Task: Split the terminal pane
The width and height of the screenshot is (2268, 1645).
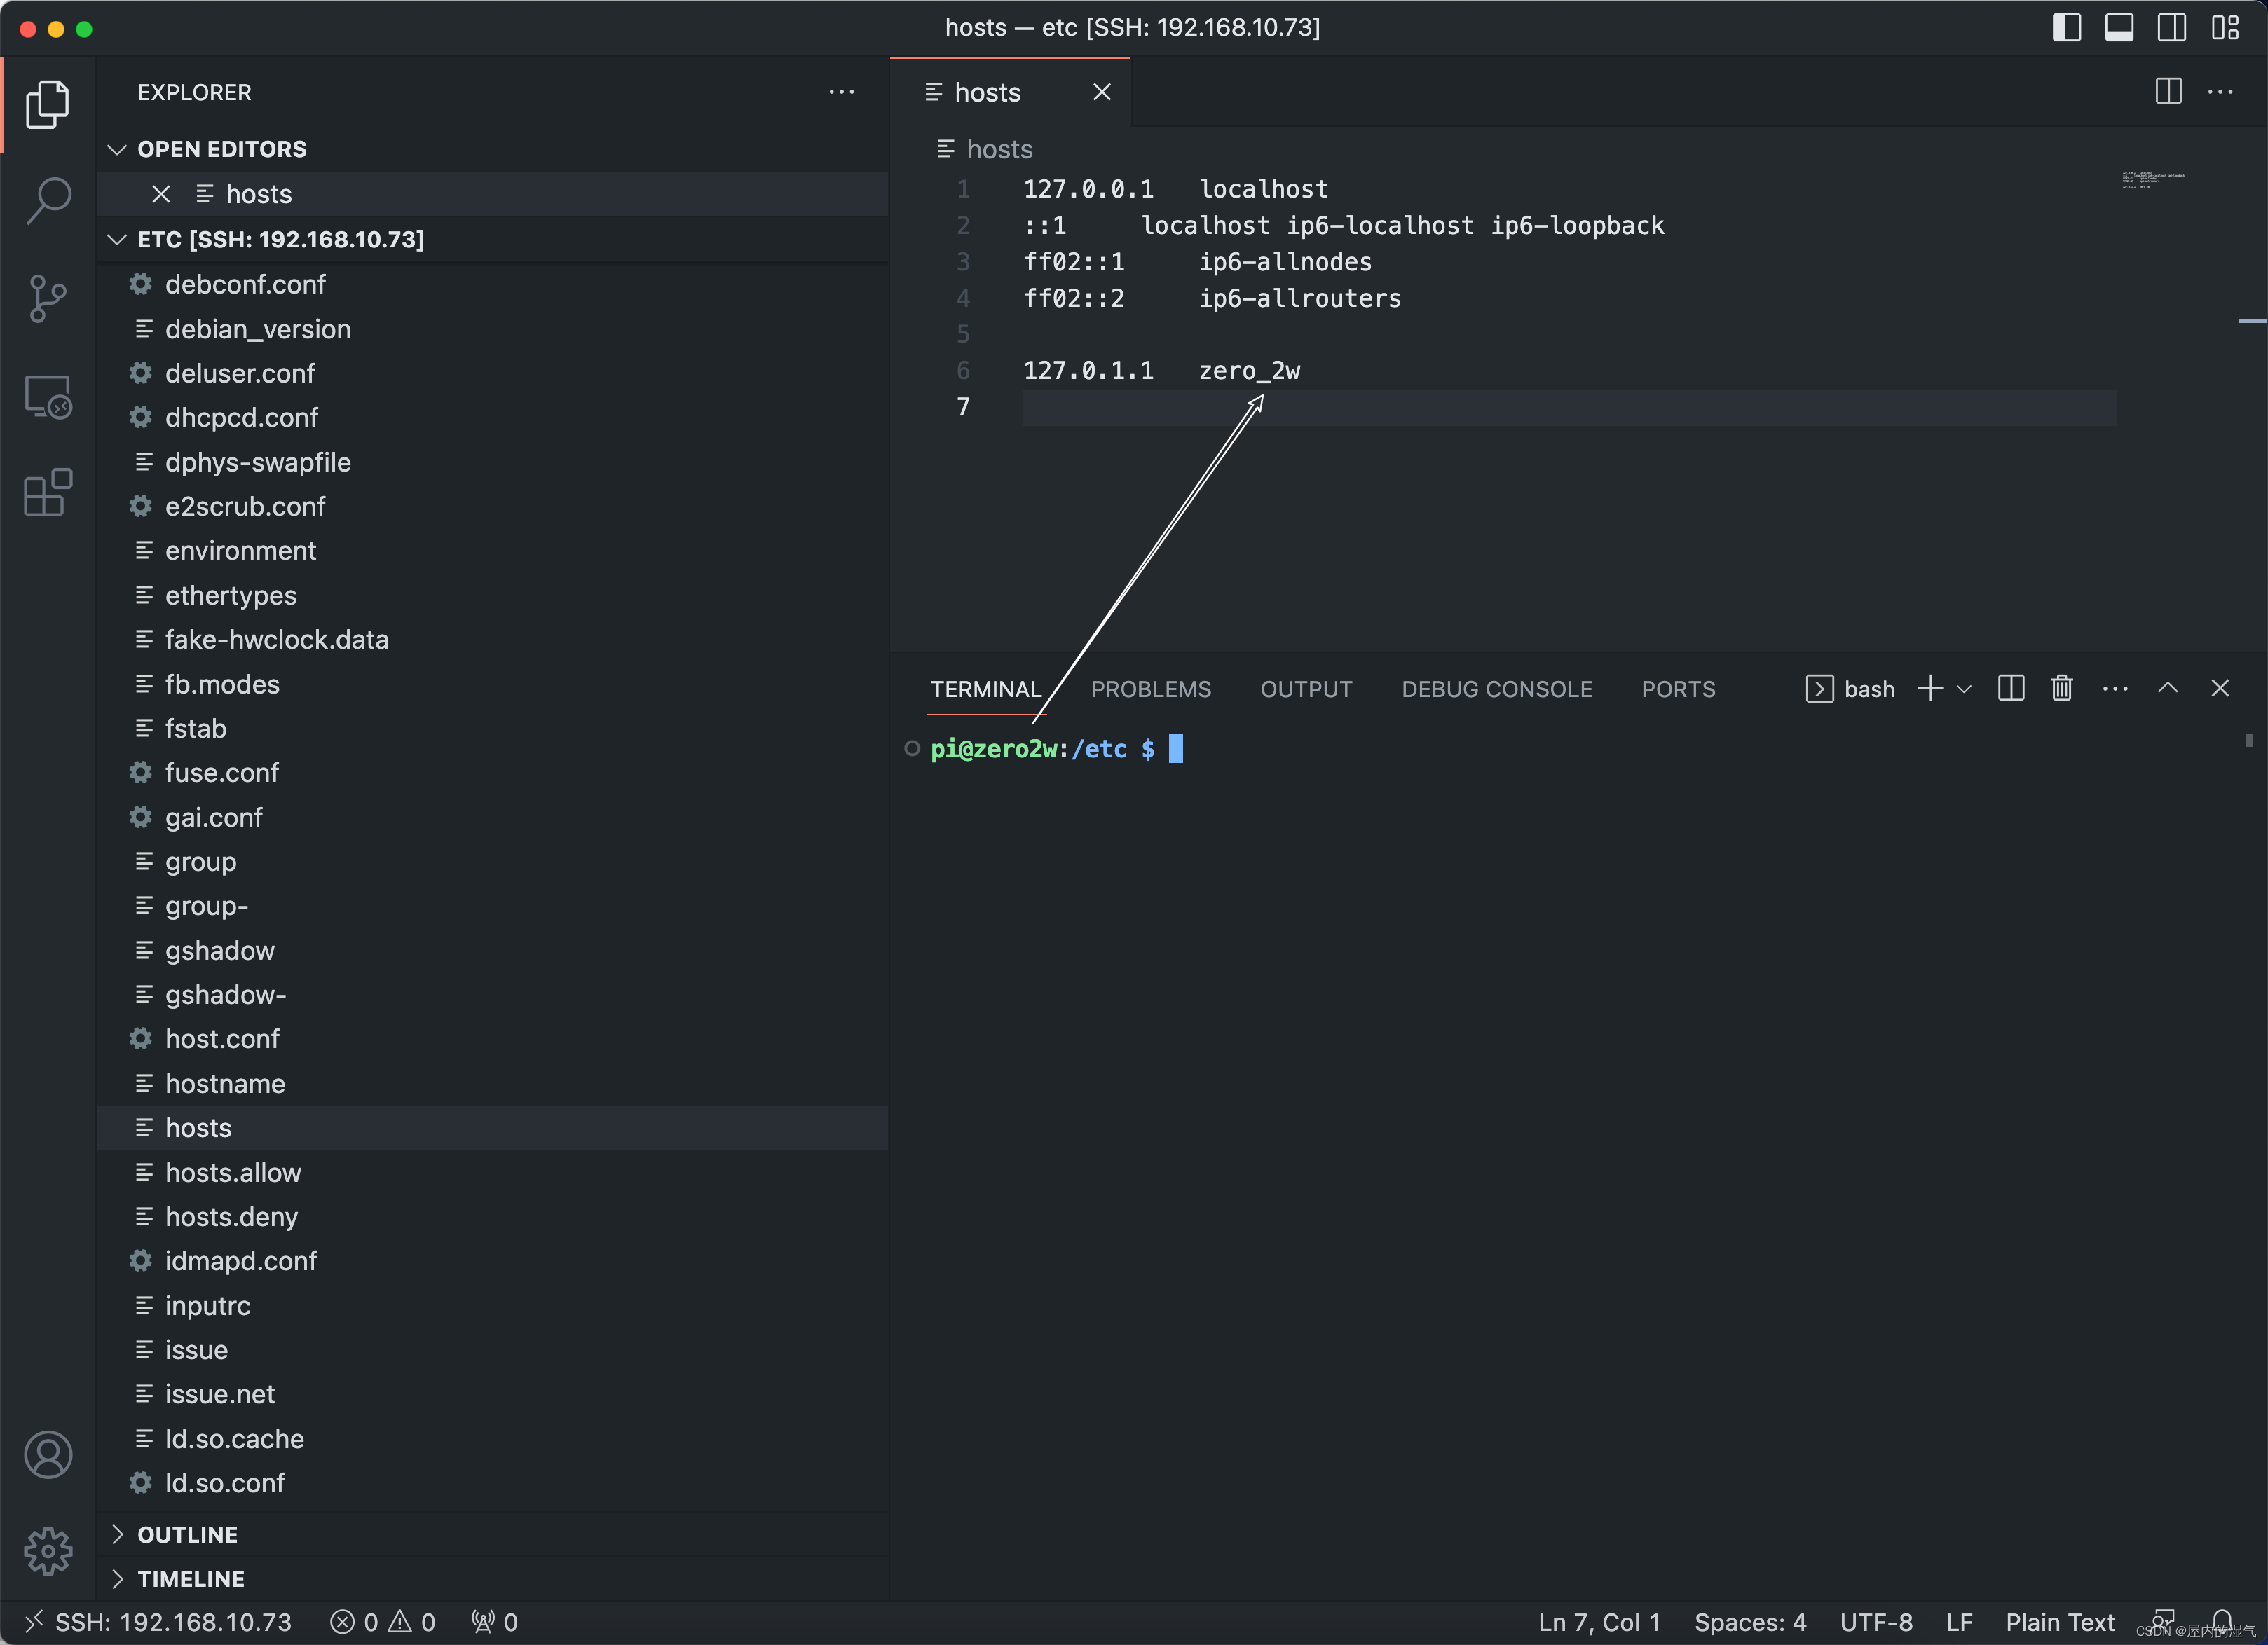Action: (x=2010, y=689)
